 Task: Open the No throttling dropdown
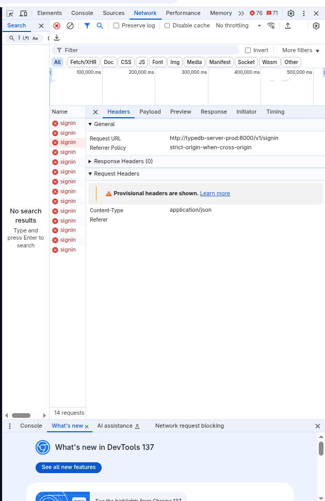point(238,25)
